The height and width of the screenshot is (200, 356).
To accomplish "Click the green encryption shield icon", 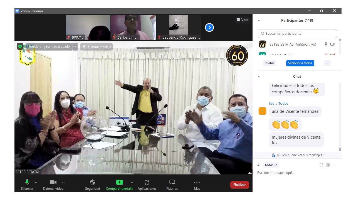I will [x=20, y=46].
